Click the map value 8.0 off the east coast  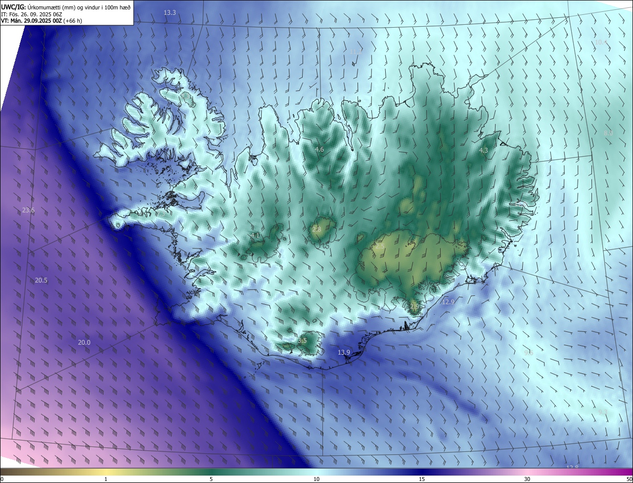[608, 133]
